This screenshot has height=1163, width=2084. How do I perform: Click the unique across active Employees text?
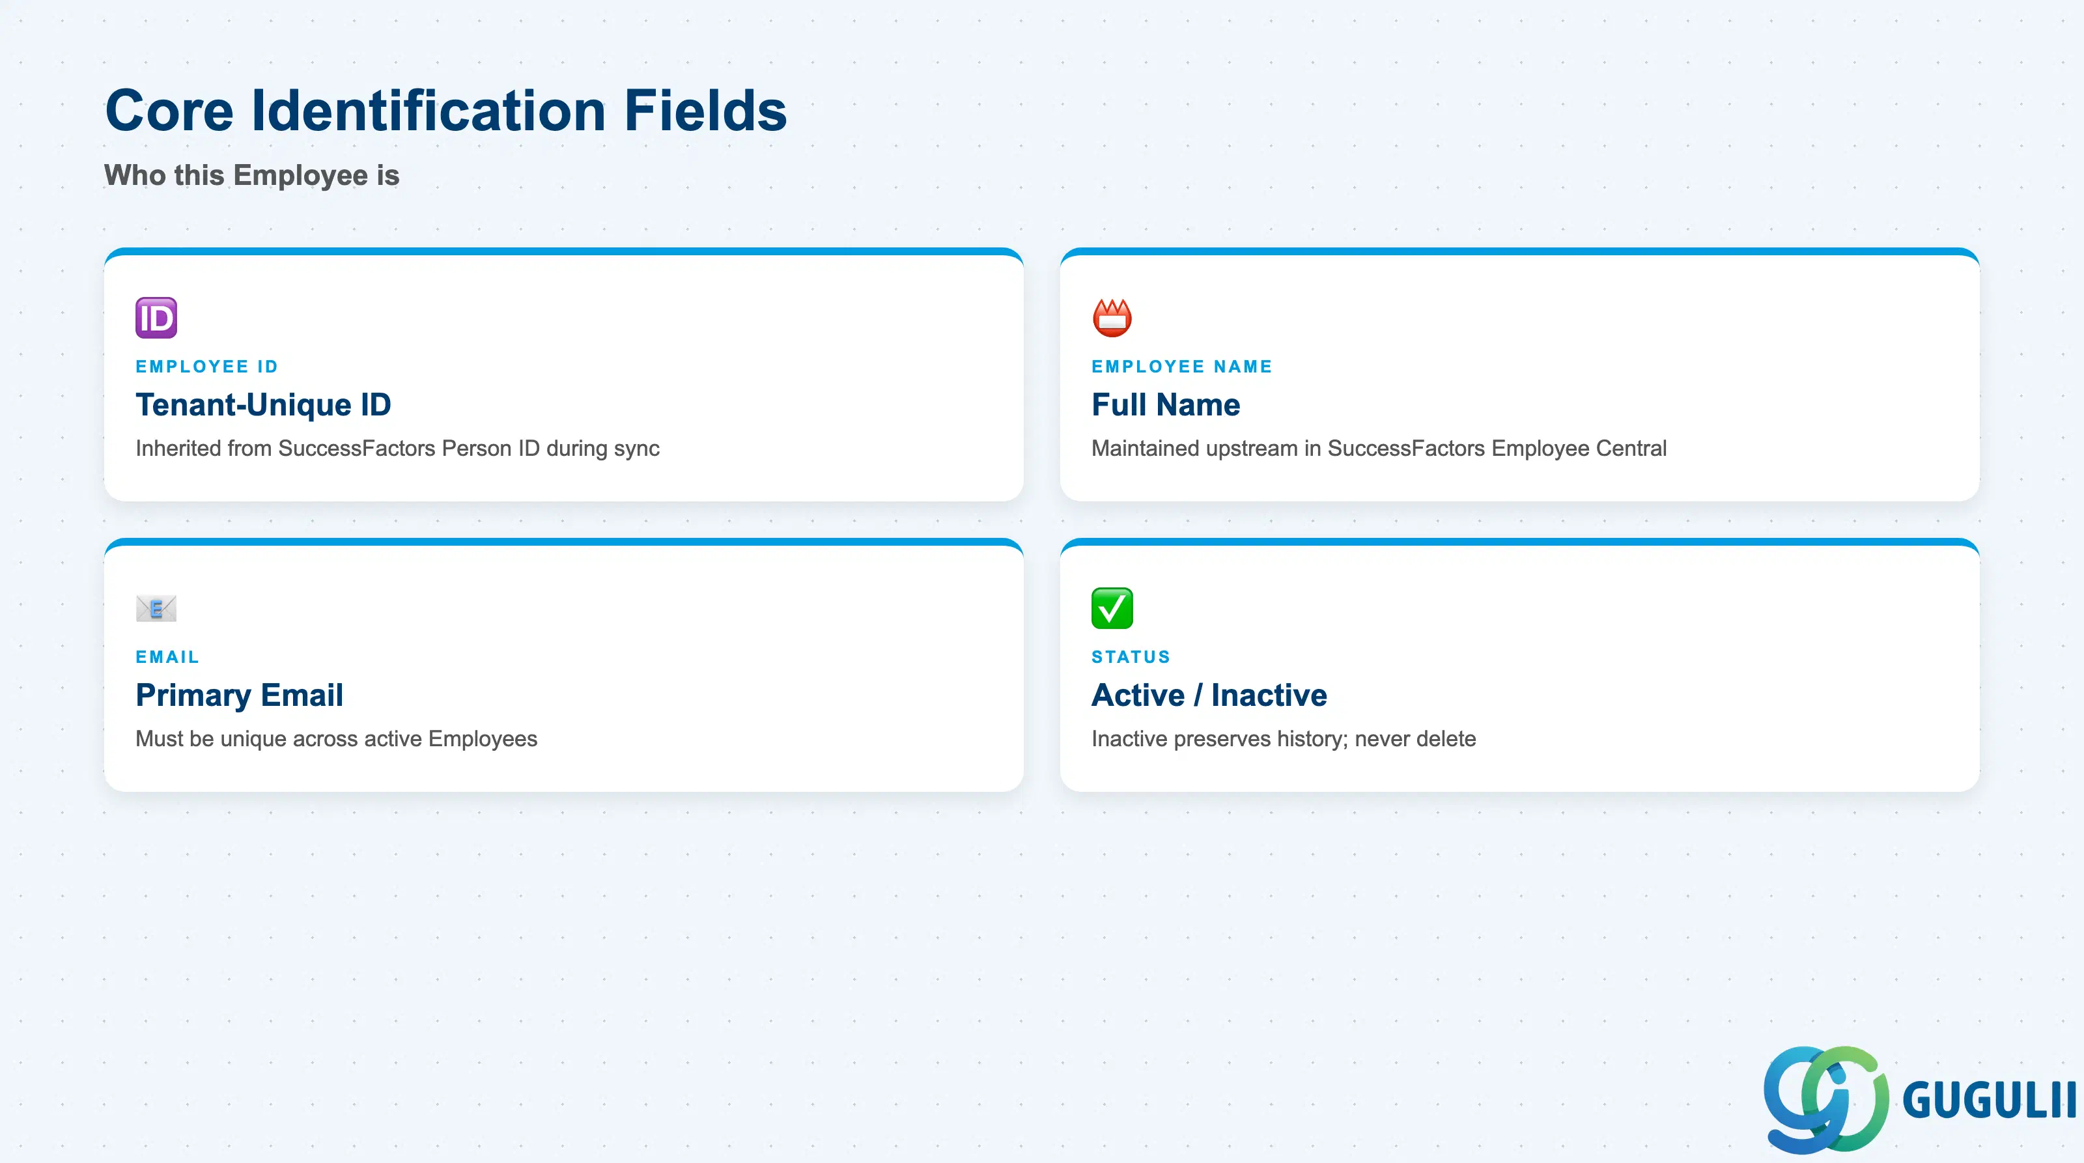pyautogui.click(x=337, y=738)
